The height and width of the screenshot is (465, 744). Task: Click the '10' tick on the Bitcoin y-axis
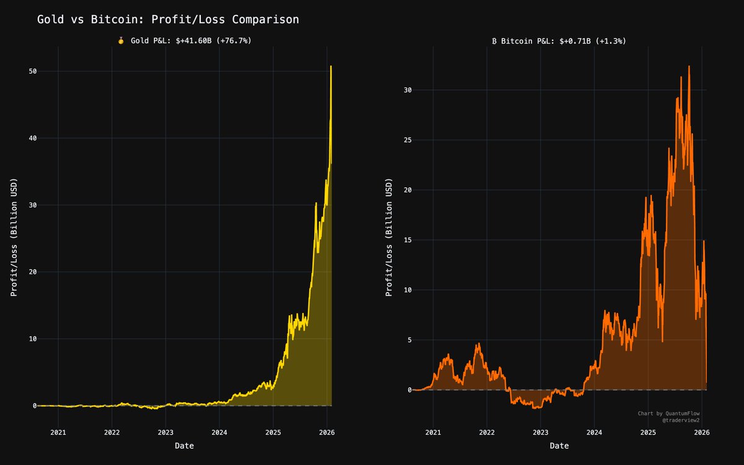point(407,290)
